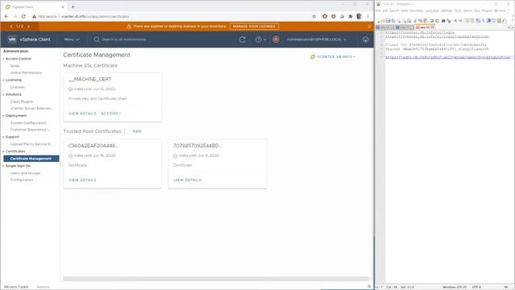515x290 pixels.
Task: Click Find icon in Notepad++ toolbar
Action: pyautogui.click(x=443, y=21)
